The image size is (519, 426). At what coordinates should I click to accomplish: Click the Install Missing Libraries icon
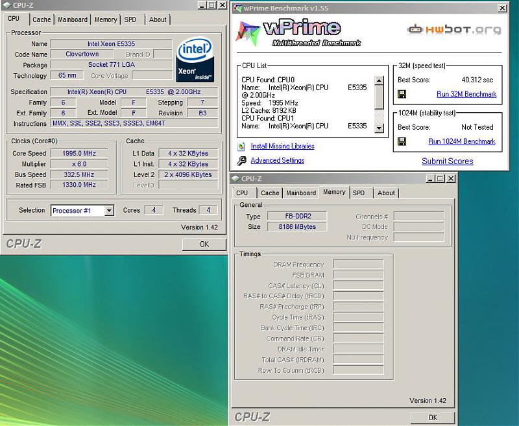pyautogui.click(x=241, y=146)
